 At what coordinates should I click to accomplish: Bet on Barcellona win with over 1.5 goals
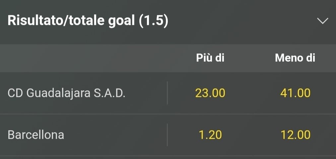210,135
